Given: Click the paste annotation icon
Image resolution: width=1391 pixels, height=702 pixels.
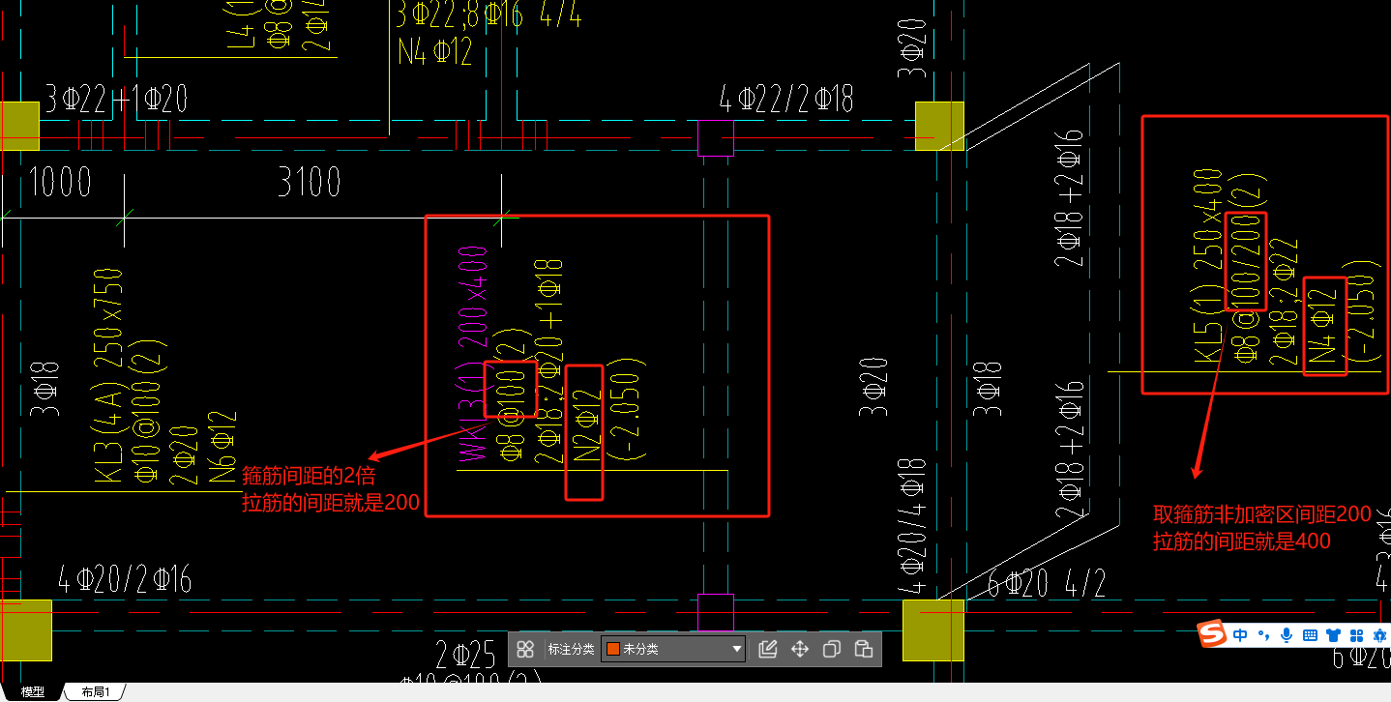Looking at the screenshot, I should click(x=865, y=649).
